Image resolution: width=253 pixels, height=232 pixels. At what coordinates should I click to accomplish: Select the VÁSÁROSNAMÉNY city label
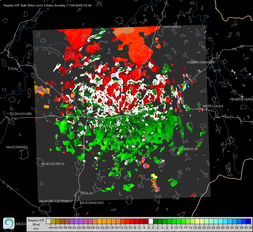coord(201,62)
